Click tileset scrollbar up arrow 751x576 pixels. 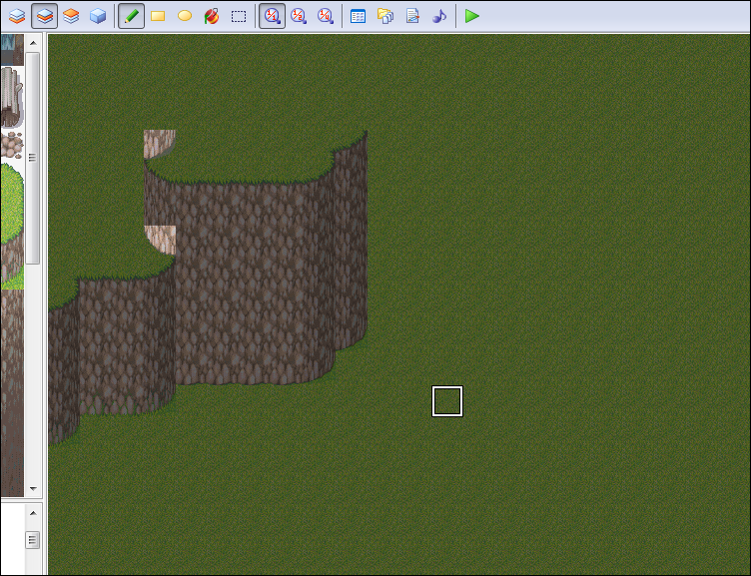(x=33, y=43)
